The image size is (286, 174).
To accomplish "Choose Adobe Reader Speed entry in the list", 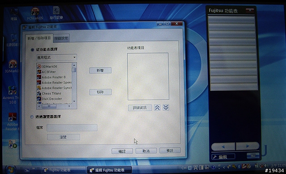I will pyautogui.click(x=54, y=82).
